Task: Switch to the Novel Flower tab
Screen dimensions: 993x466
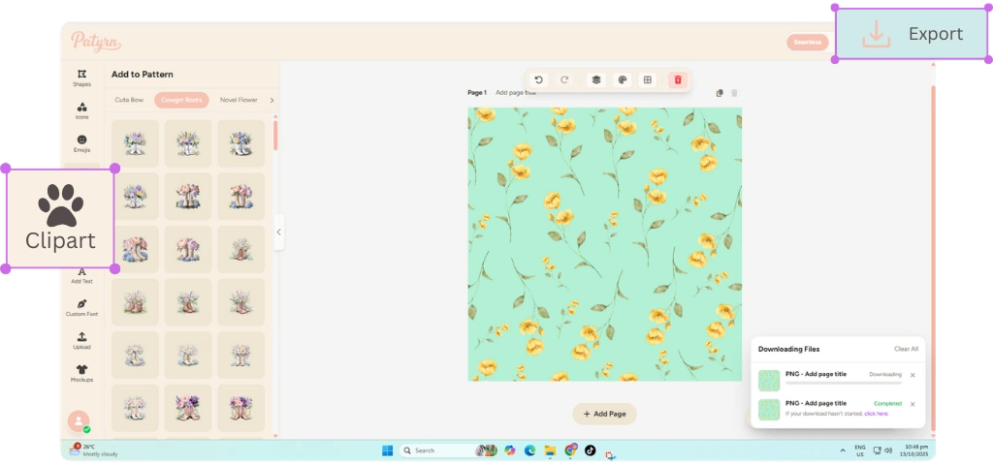Action: pos(239,100)
